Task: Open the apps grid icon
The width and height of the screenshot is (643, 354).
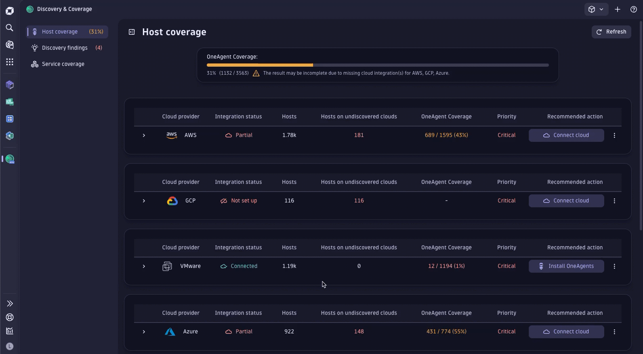Action: click(10, 62)
